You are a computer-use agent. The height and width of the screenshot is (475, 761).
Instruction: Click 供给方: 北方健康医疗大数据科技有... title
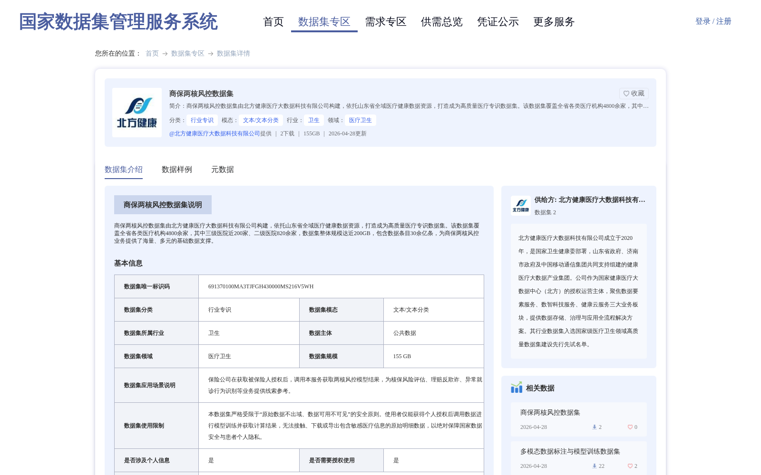590,200
